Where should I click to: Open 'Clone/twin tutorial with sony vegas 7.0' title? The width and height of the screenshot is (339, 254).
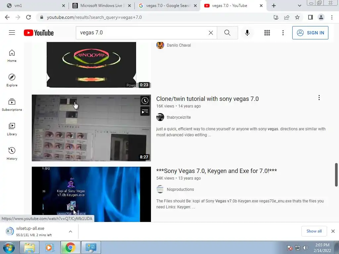[207, 99]
